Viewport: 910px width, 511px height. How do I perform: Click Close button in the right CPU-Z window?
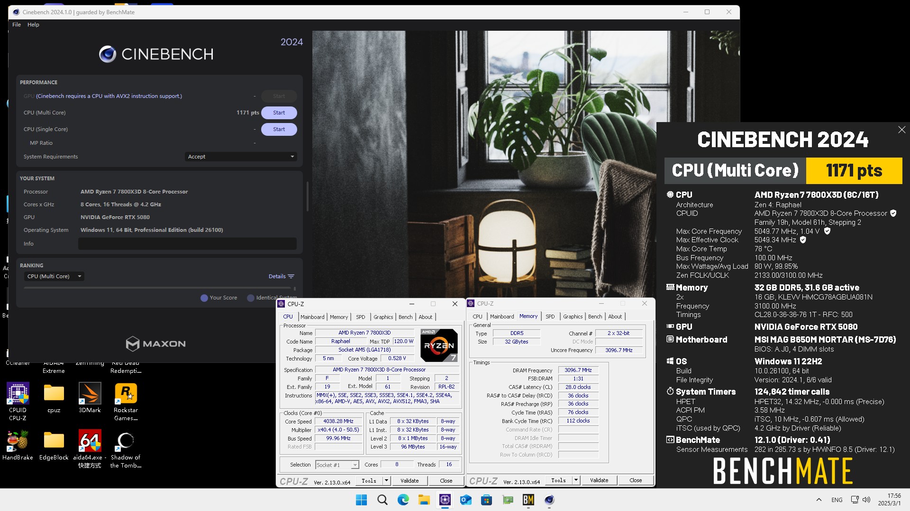[636, 480]
